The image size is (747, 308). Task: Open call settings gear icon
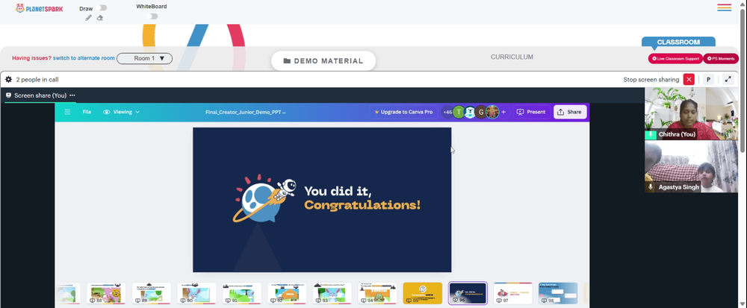point(8,79)
